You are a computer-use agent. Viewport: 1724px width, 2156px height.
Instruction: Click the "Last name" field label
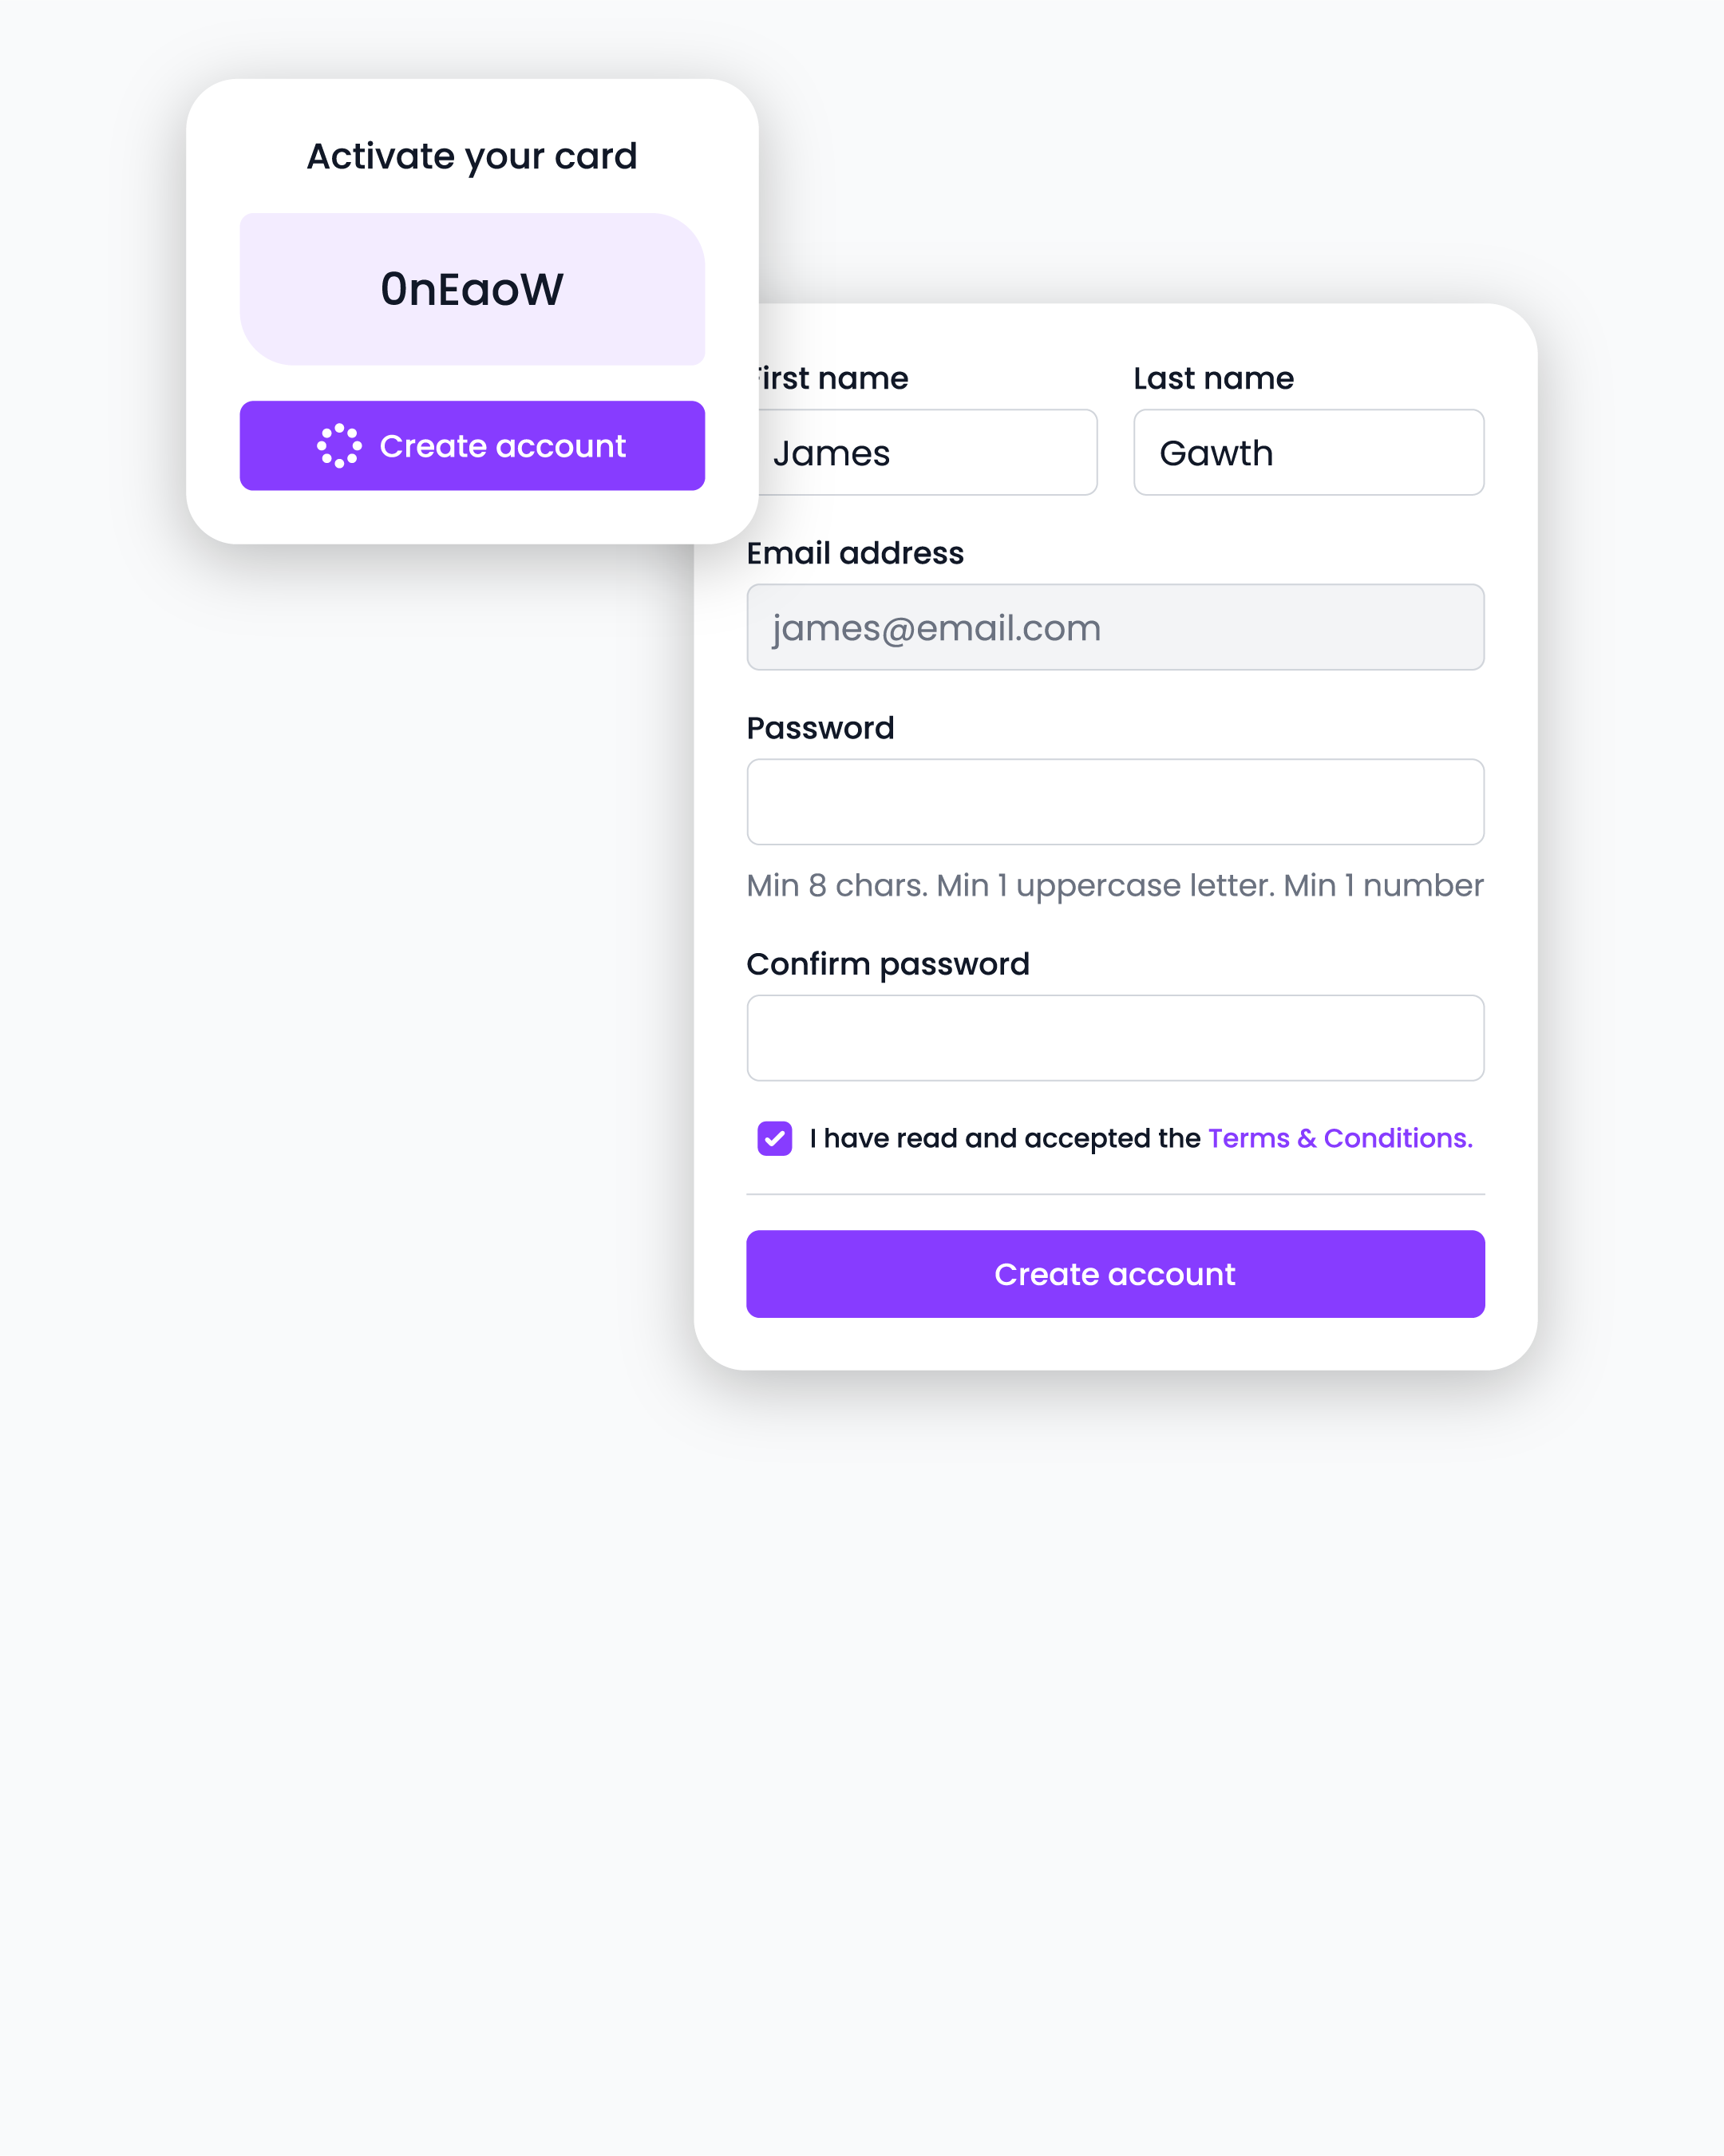(x=1213, y=378)
